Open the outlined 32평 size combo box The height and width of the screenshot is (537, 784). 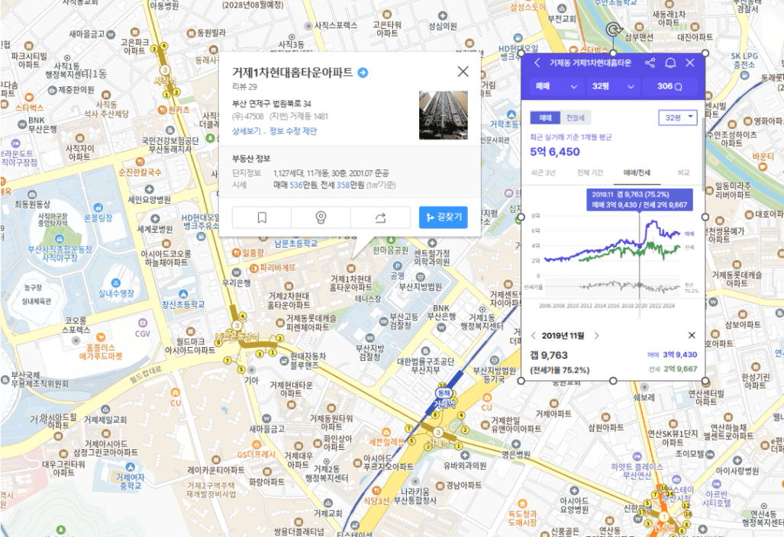pos(678,118)
